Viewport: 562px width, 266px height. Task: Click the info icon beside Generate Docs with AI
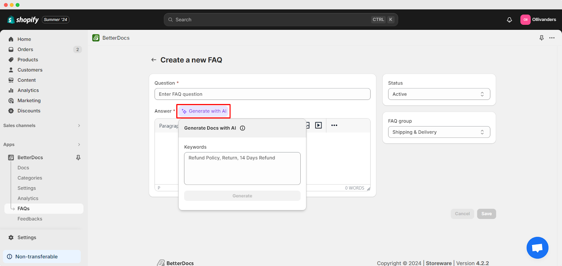pyautogui.click(x=242, y=128)
